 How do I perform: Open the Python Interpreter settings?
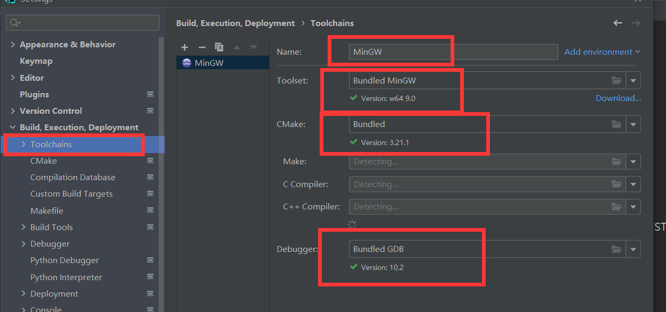(x=66, y=277)
